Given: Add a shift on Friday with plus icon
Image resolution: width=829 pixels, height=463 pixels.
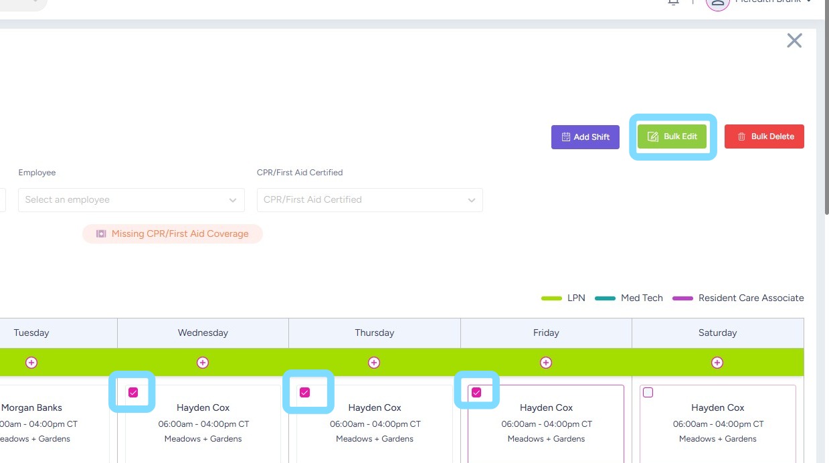Looking at the screenshot, I should pos(546,363).
